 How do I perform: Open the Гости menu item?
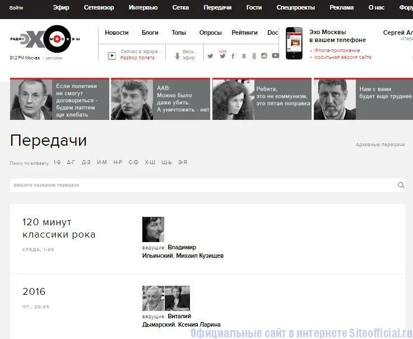point(254,8)
